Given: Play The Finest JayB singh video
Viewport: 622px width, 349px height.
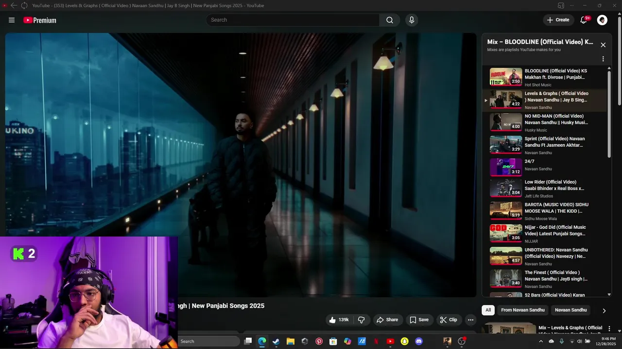Looking at the screenshot, I should tap(545, 279).
